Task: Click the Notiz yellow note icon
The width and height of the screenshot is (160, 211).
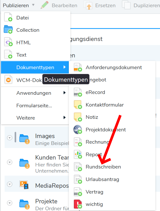Action: pyautogui.click(x=78, y=117)
